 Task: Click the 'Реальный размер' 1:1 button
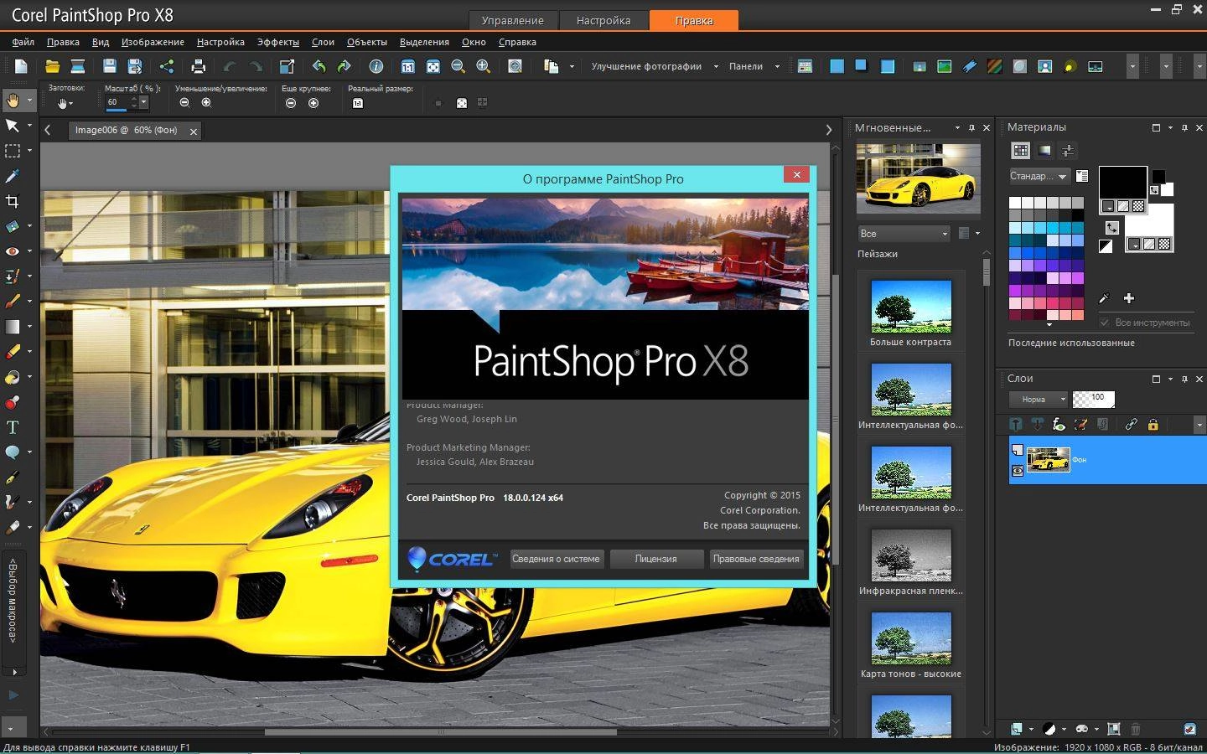click(x=358, y=103)
